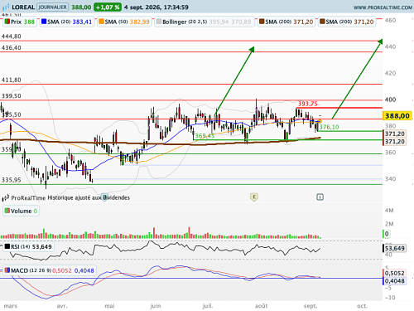Click the 'août' month label
This screenshot has height=311, width=414.
[x=261, y=306]
